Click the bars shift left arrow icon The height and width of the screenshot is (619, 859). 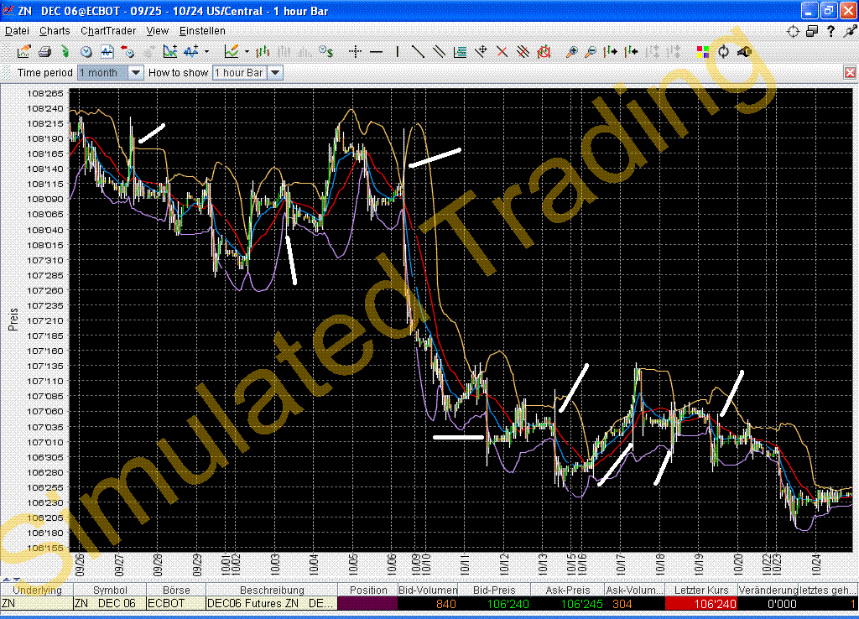(631, 52)
